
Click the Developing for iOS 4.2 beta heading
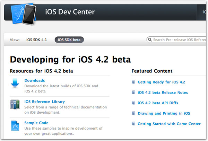tap(70, 60)
